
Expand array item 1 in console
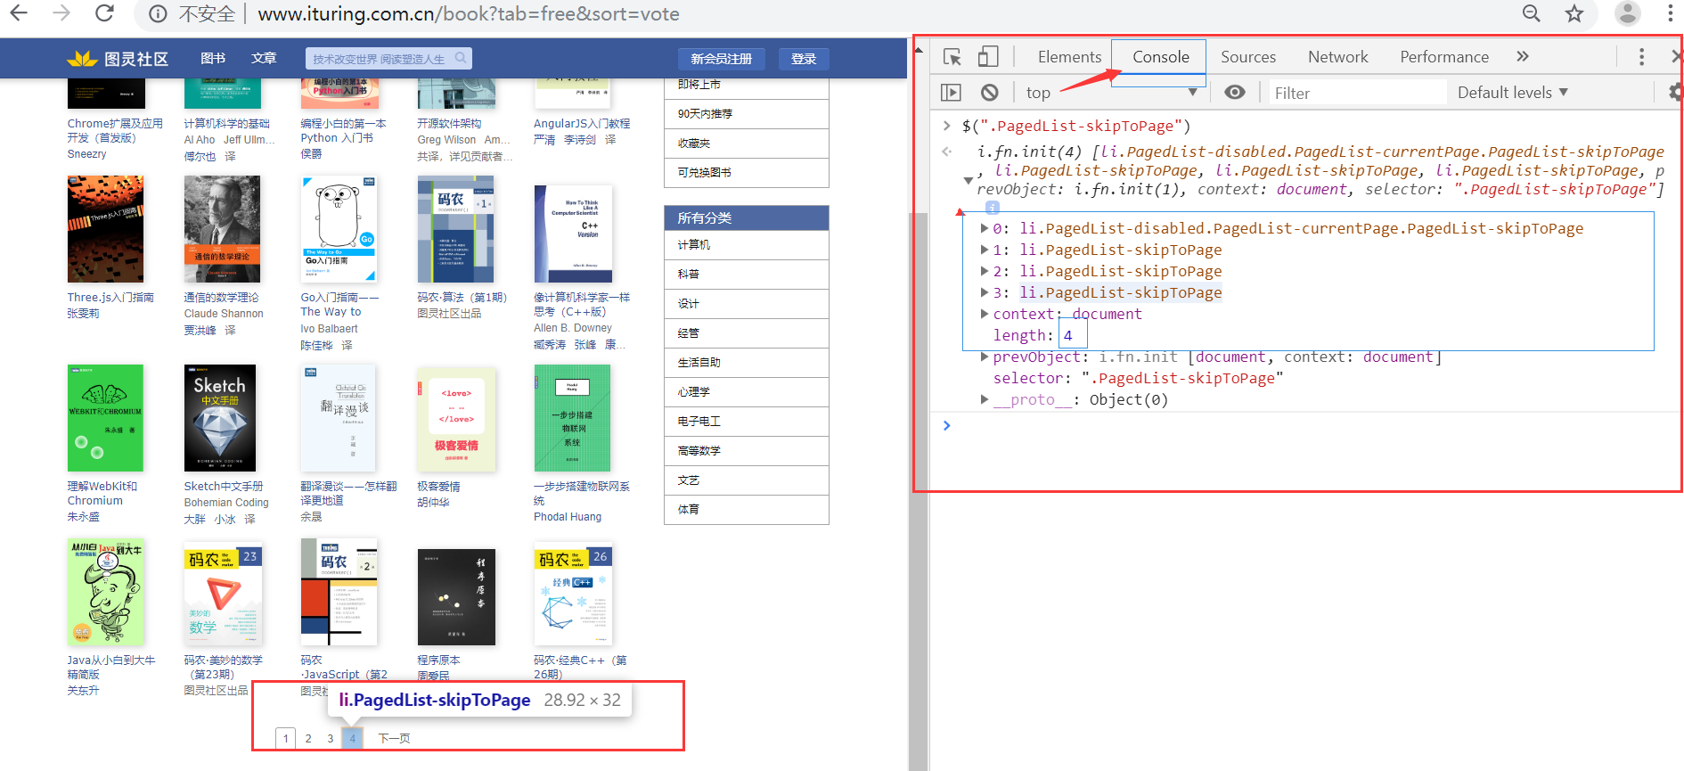coord(985,250)
